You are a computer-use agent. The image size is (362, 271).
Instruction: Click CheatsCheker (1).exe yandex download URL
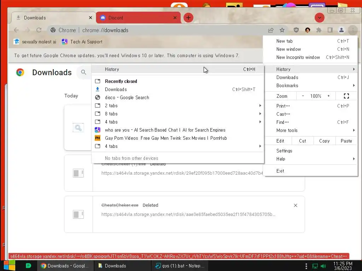(182, 173)
